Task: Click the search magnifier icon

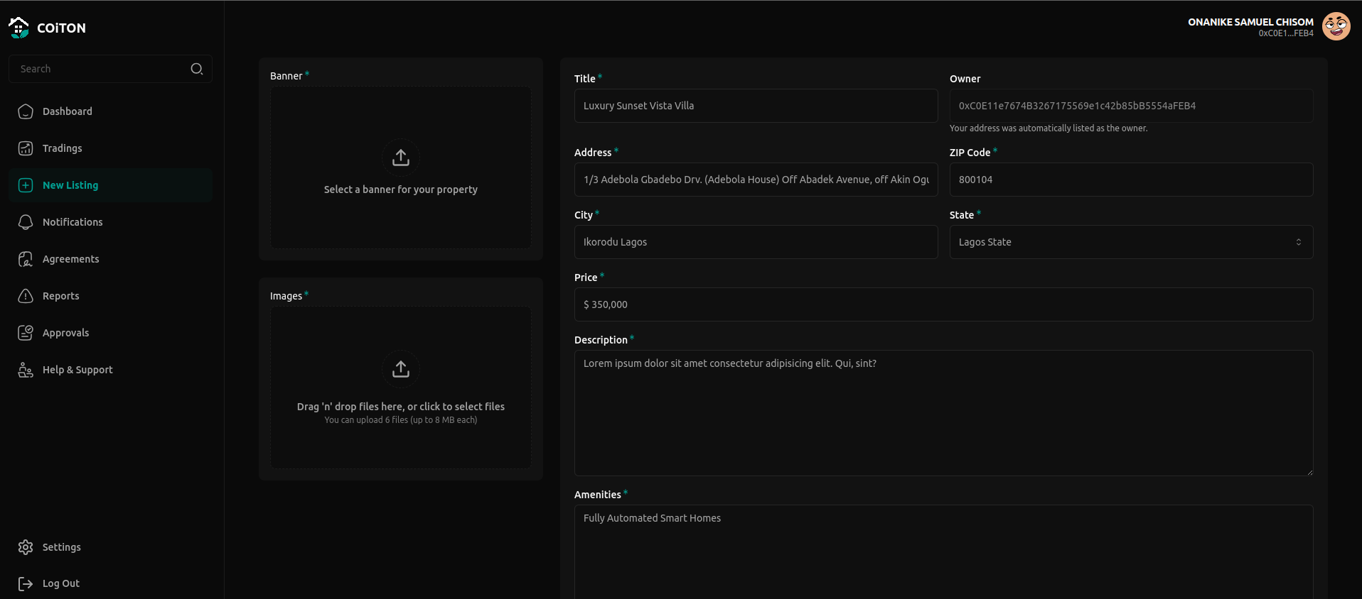Action: click(x=197, y=69)
